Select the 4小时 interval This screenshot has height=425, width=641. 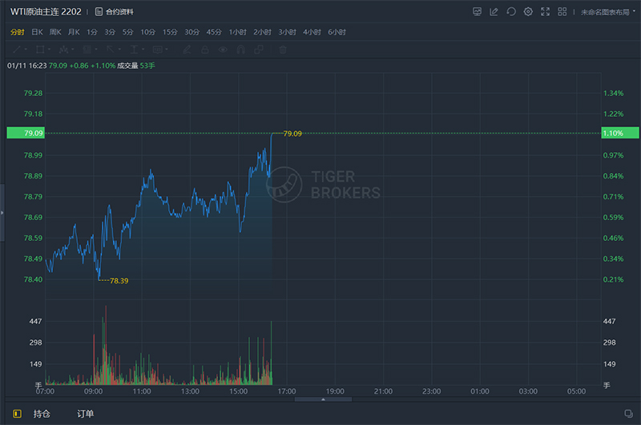coord(312,32)
